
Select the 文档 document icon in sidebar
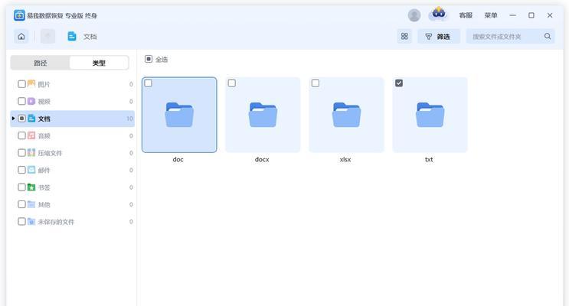(31, 119)
